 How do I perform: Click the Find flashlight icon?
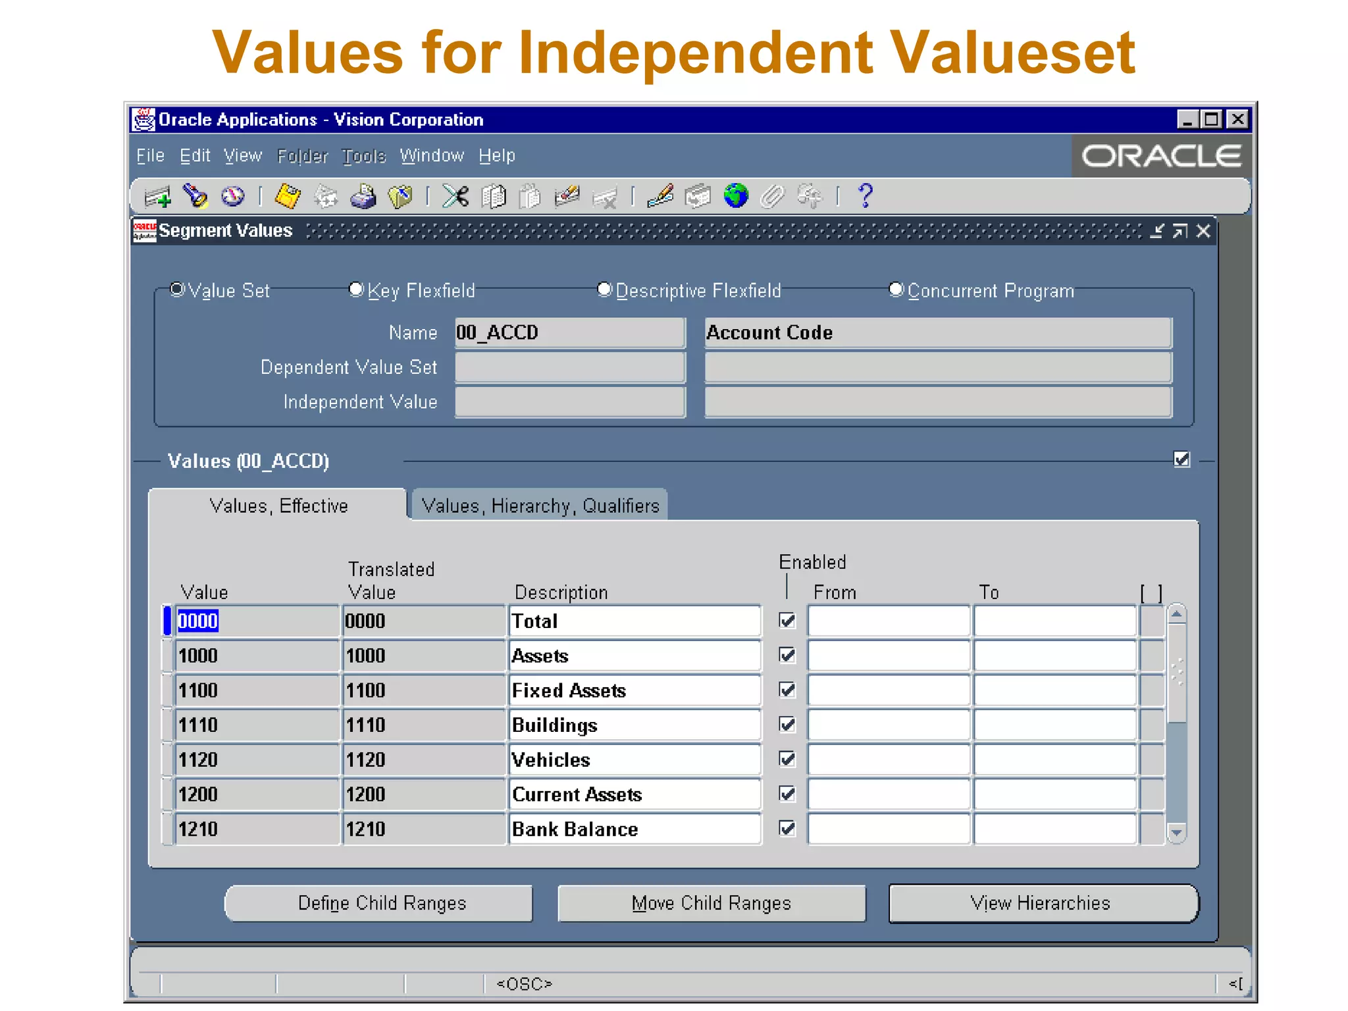195,196
